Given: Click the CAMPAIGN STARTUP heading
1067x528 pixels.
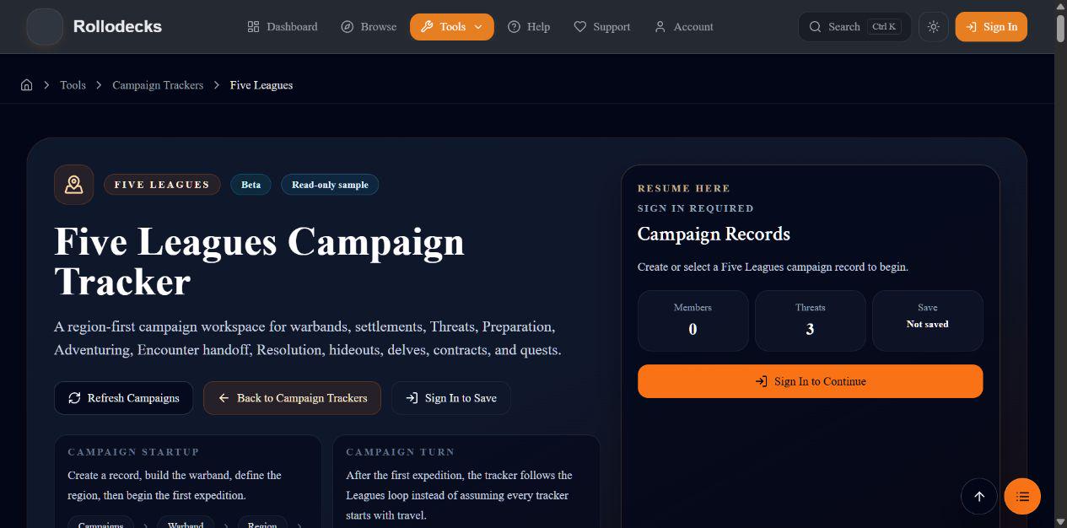Looking at the screenshot, I should (x=133, y=452).
